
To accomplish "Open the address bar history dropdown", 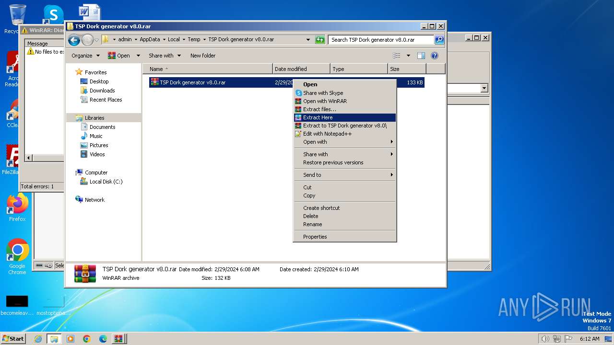I will click(308, 40).
